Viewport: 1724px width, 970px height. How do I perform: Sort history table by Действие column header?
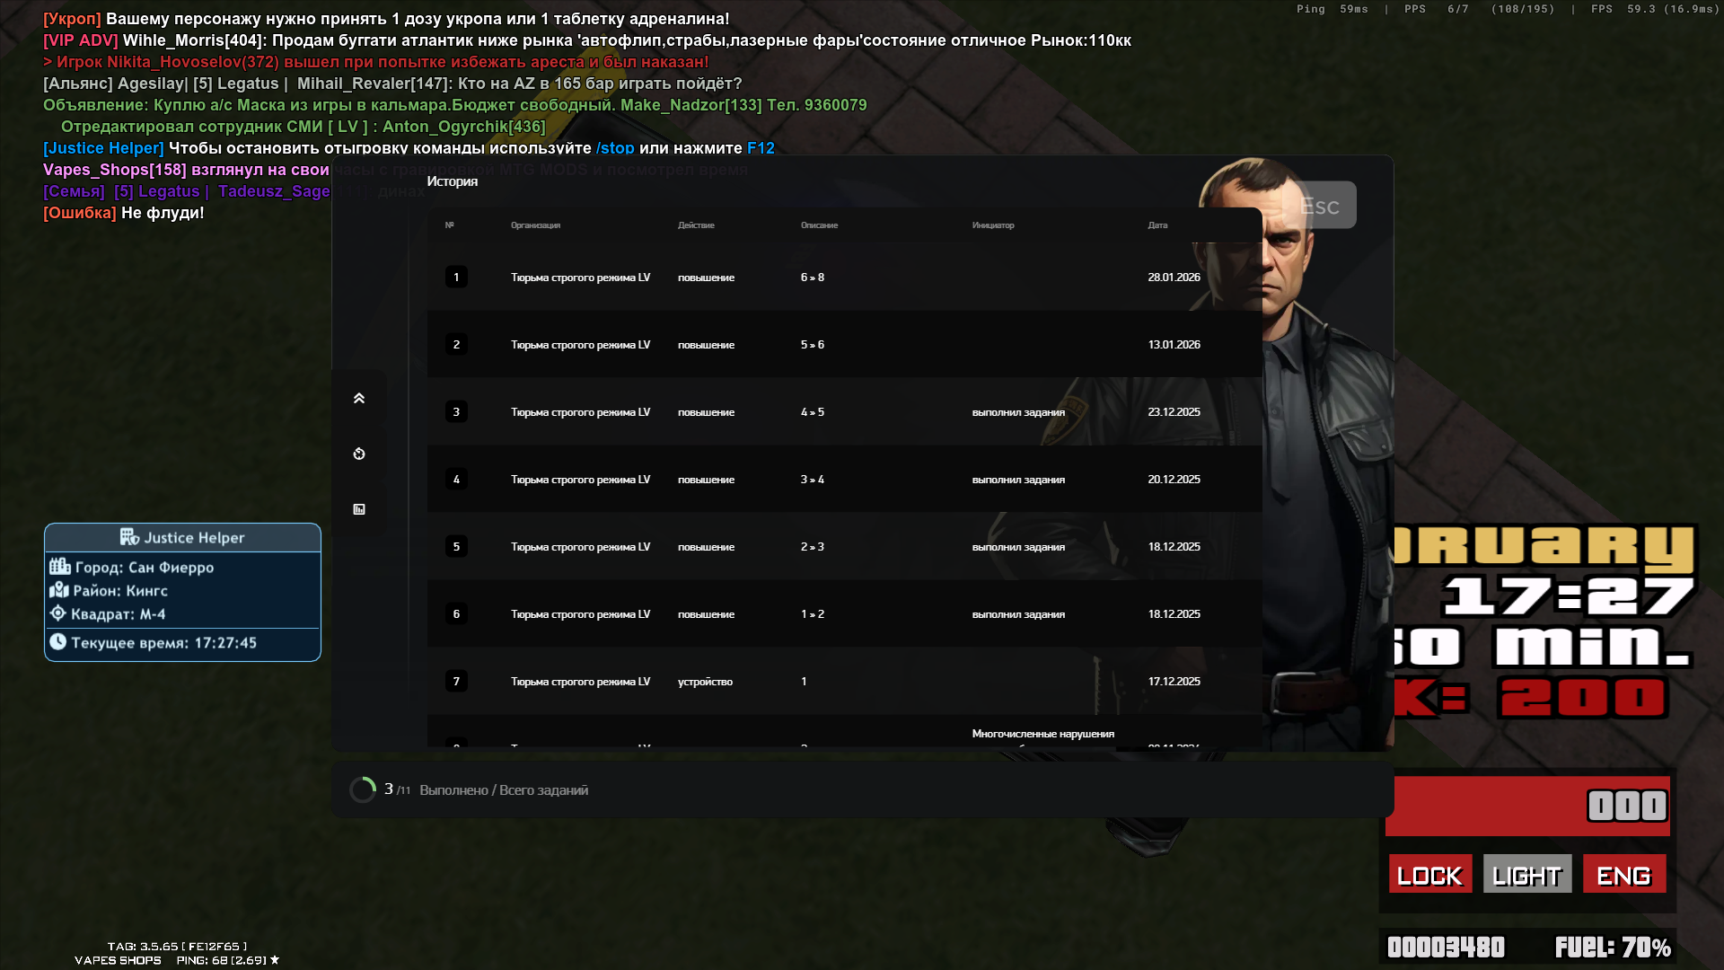click(696, 225)
